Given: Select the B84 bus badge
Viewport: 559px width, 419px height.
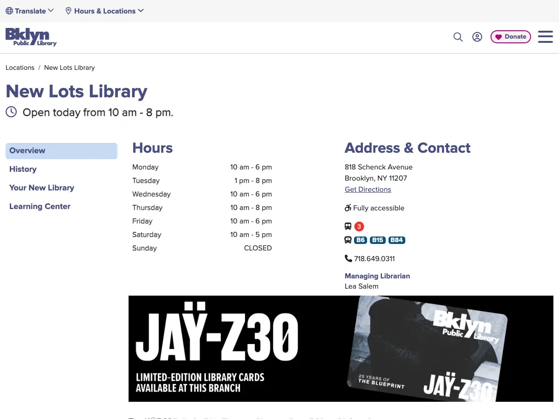Looking at the screenshot, I should click(397, 240).
